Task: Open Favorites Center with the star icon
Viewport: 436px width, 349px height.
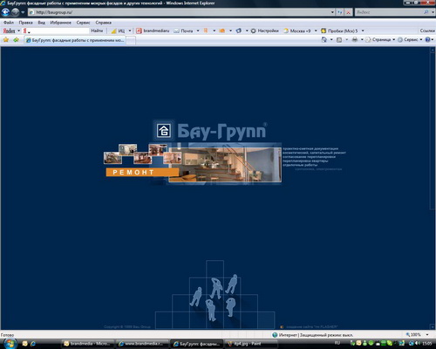Action: click(x=6, y=39)
